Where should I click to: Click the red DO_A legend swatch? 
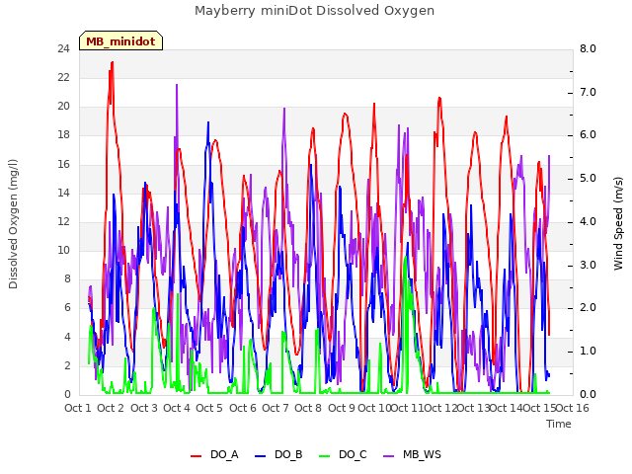196,456
